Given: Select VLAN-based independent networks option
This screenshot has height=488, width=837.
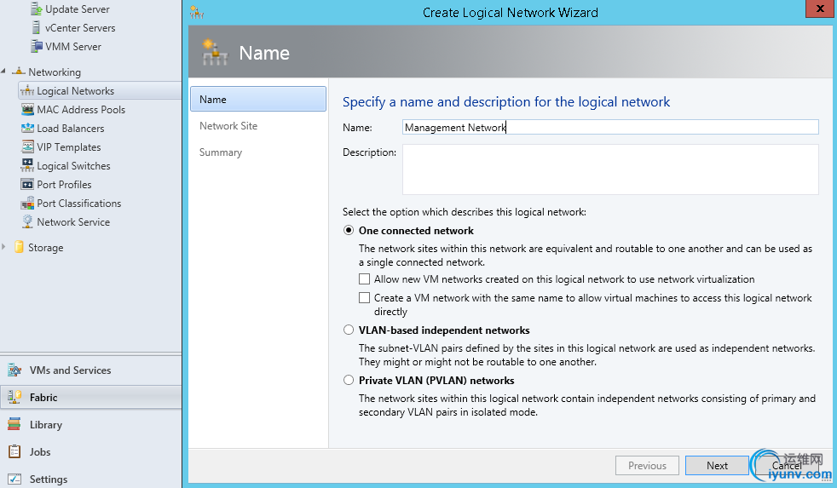Looking at the screenshot, I should click(349, 330).
